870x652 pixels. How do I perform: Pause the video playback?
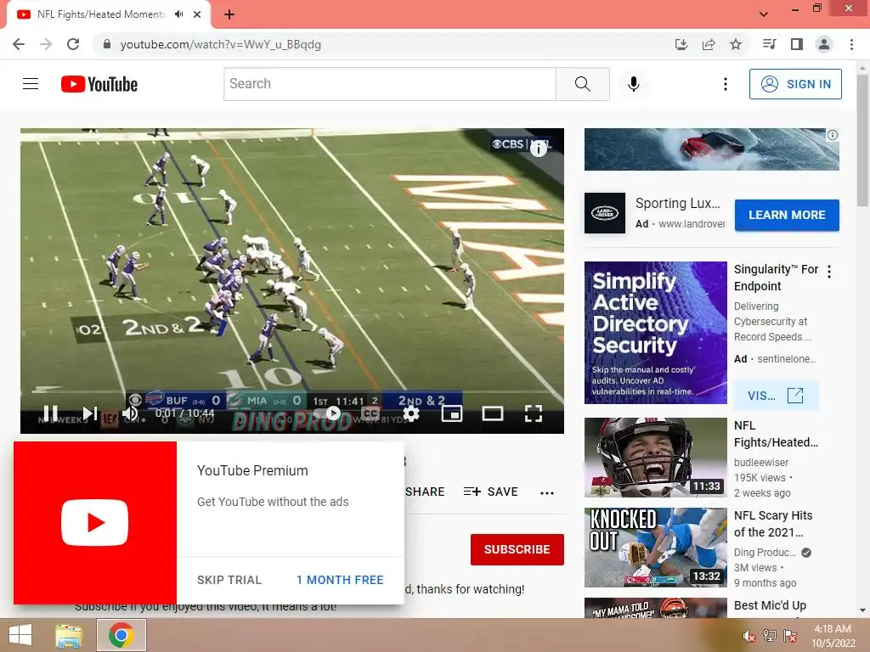tap(50, 413)
